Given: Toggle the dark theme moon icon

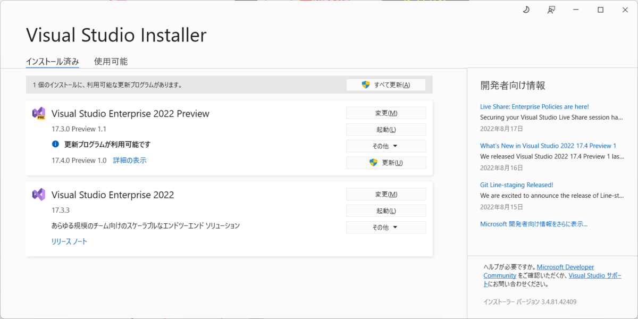Looking at the screenshot, I should tap(526, 10).
